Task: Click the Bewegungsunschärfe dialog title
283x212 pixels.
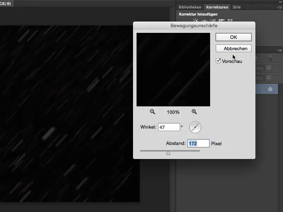Action: [194, 25]
